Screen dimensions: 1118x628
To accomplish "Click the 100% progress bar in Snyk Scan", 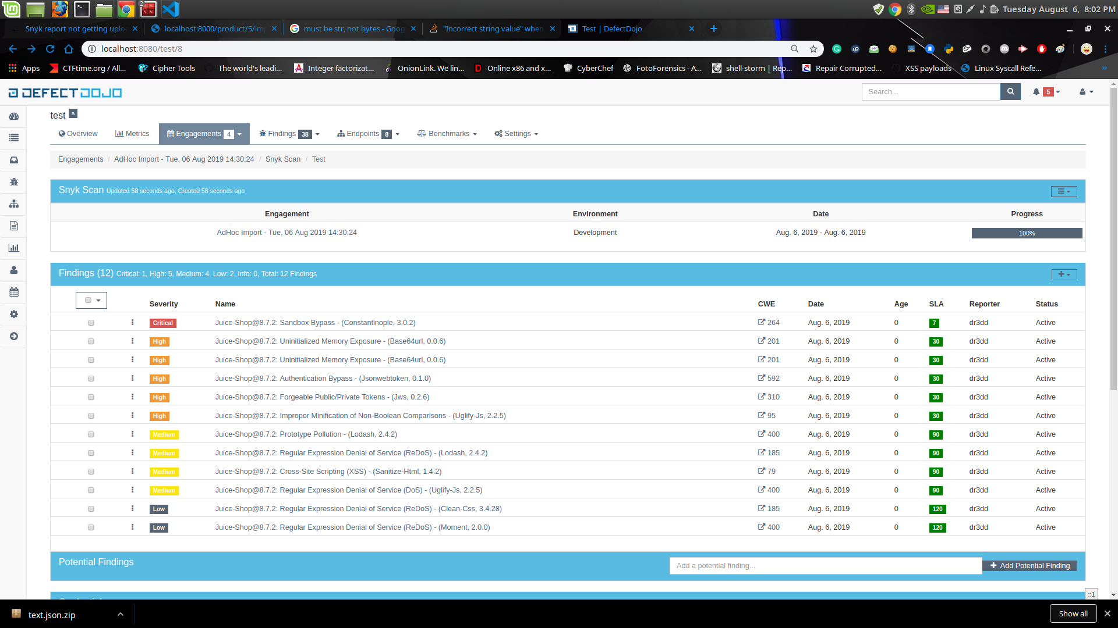I will [x=1027, y=233].
